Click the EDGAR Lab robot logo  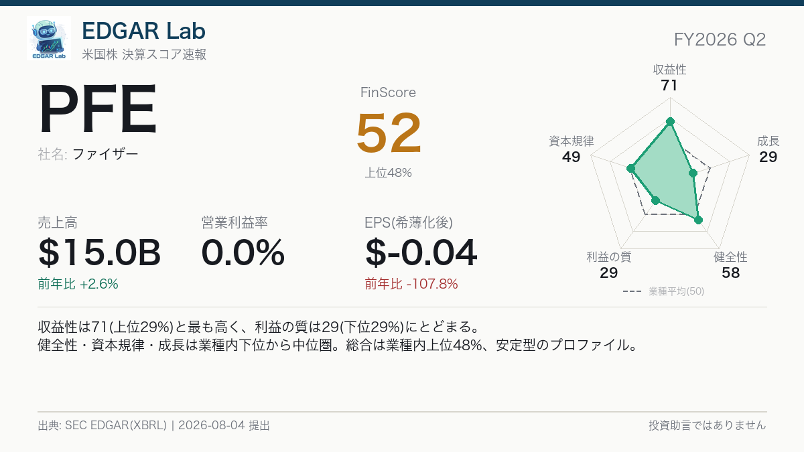[x=49, y=38]
